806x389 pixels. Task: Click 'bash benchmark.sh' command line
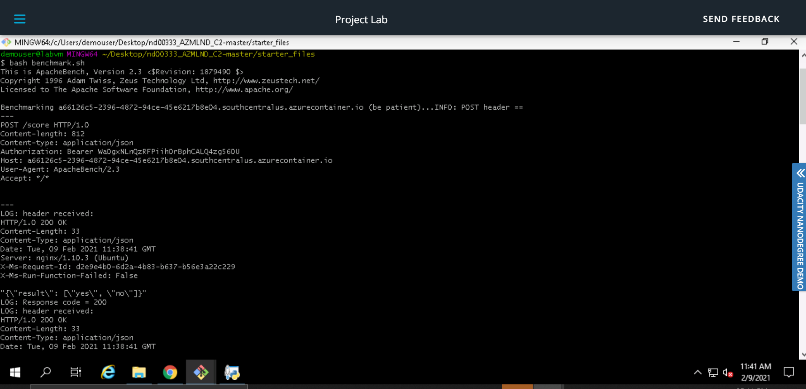[x=43, y=63]
